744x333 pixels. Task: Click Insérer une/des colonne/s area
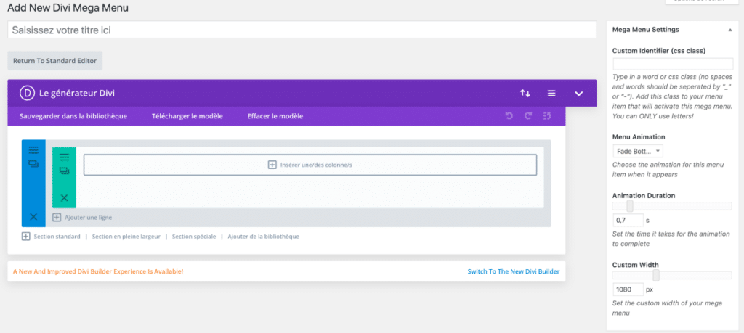(310, 165)
